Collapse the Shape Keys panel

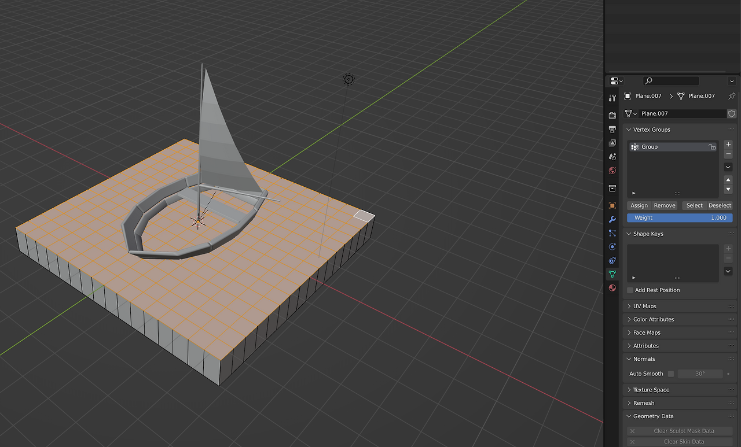[x=629, y=234]
